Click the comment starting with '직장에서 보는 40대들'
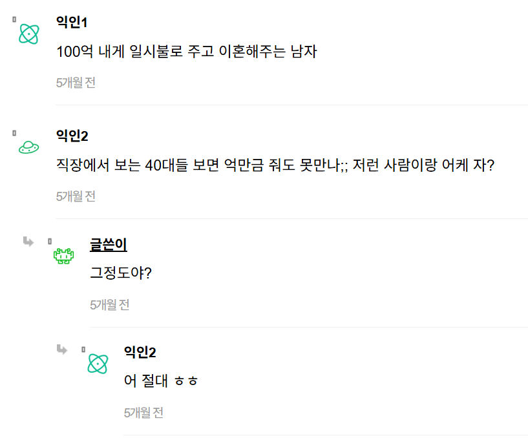The image size is (528, 438). (x=275, y=165)
